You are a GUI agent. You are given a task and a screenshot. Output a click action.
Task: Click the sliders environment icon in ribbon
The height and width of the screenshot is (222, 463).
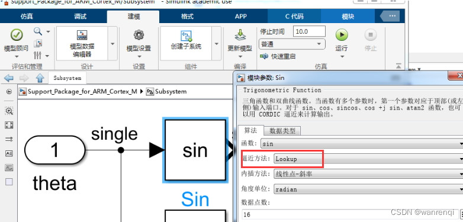point(38,55)
